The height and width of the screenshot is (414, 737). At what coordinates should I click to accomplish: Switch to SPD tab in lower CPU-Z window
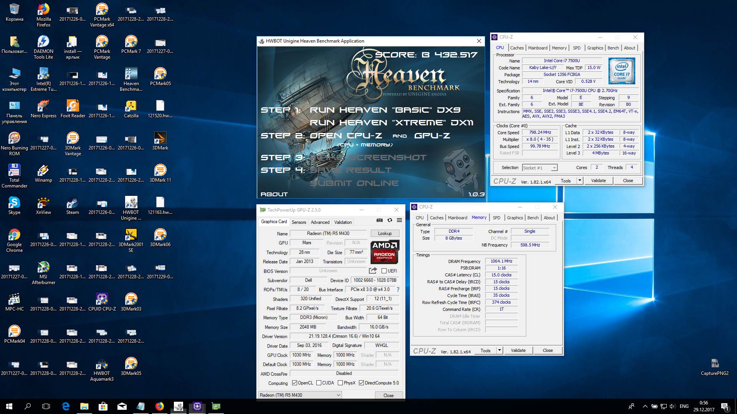(496, 218)
